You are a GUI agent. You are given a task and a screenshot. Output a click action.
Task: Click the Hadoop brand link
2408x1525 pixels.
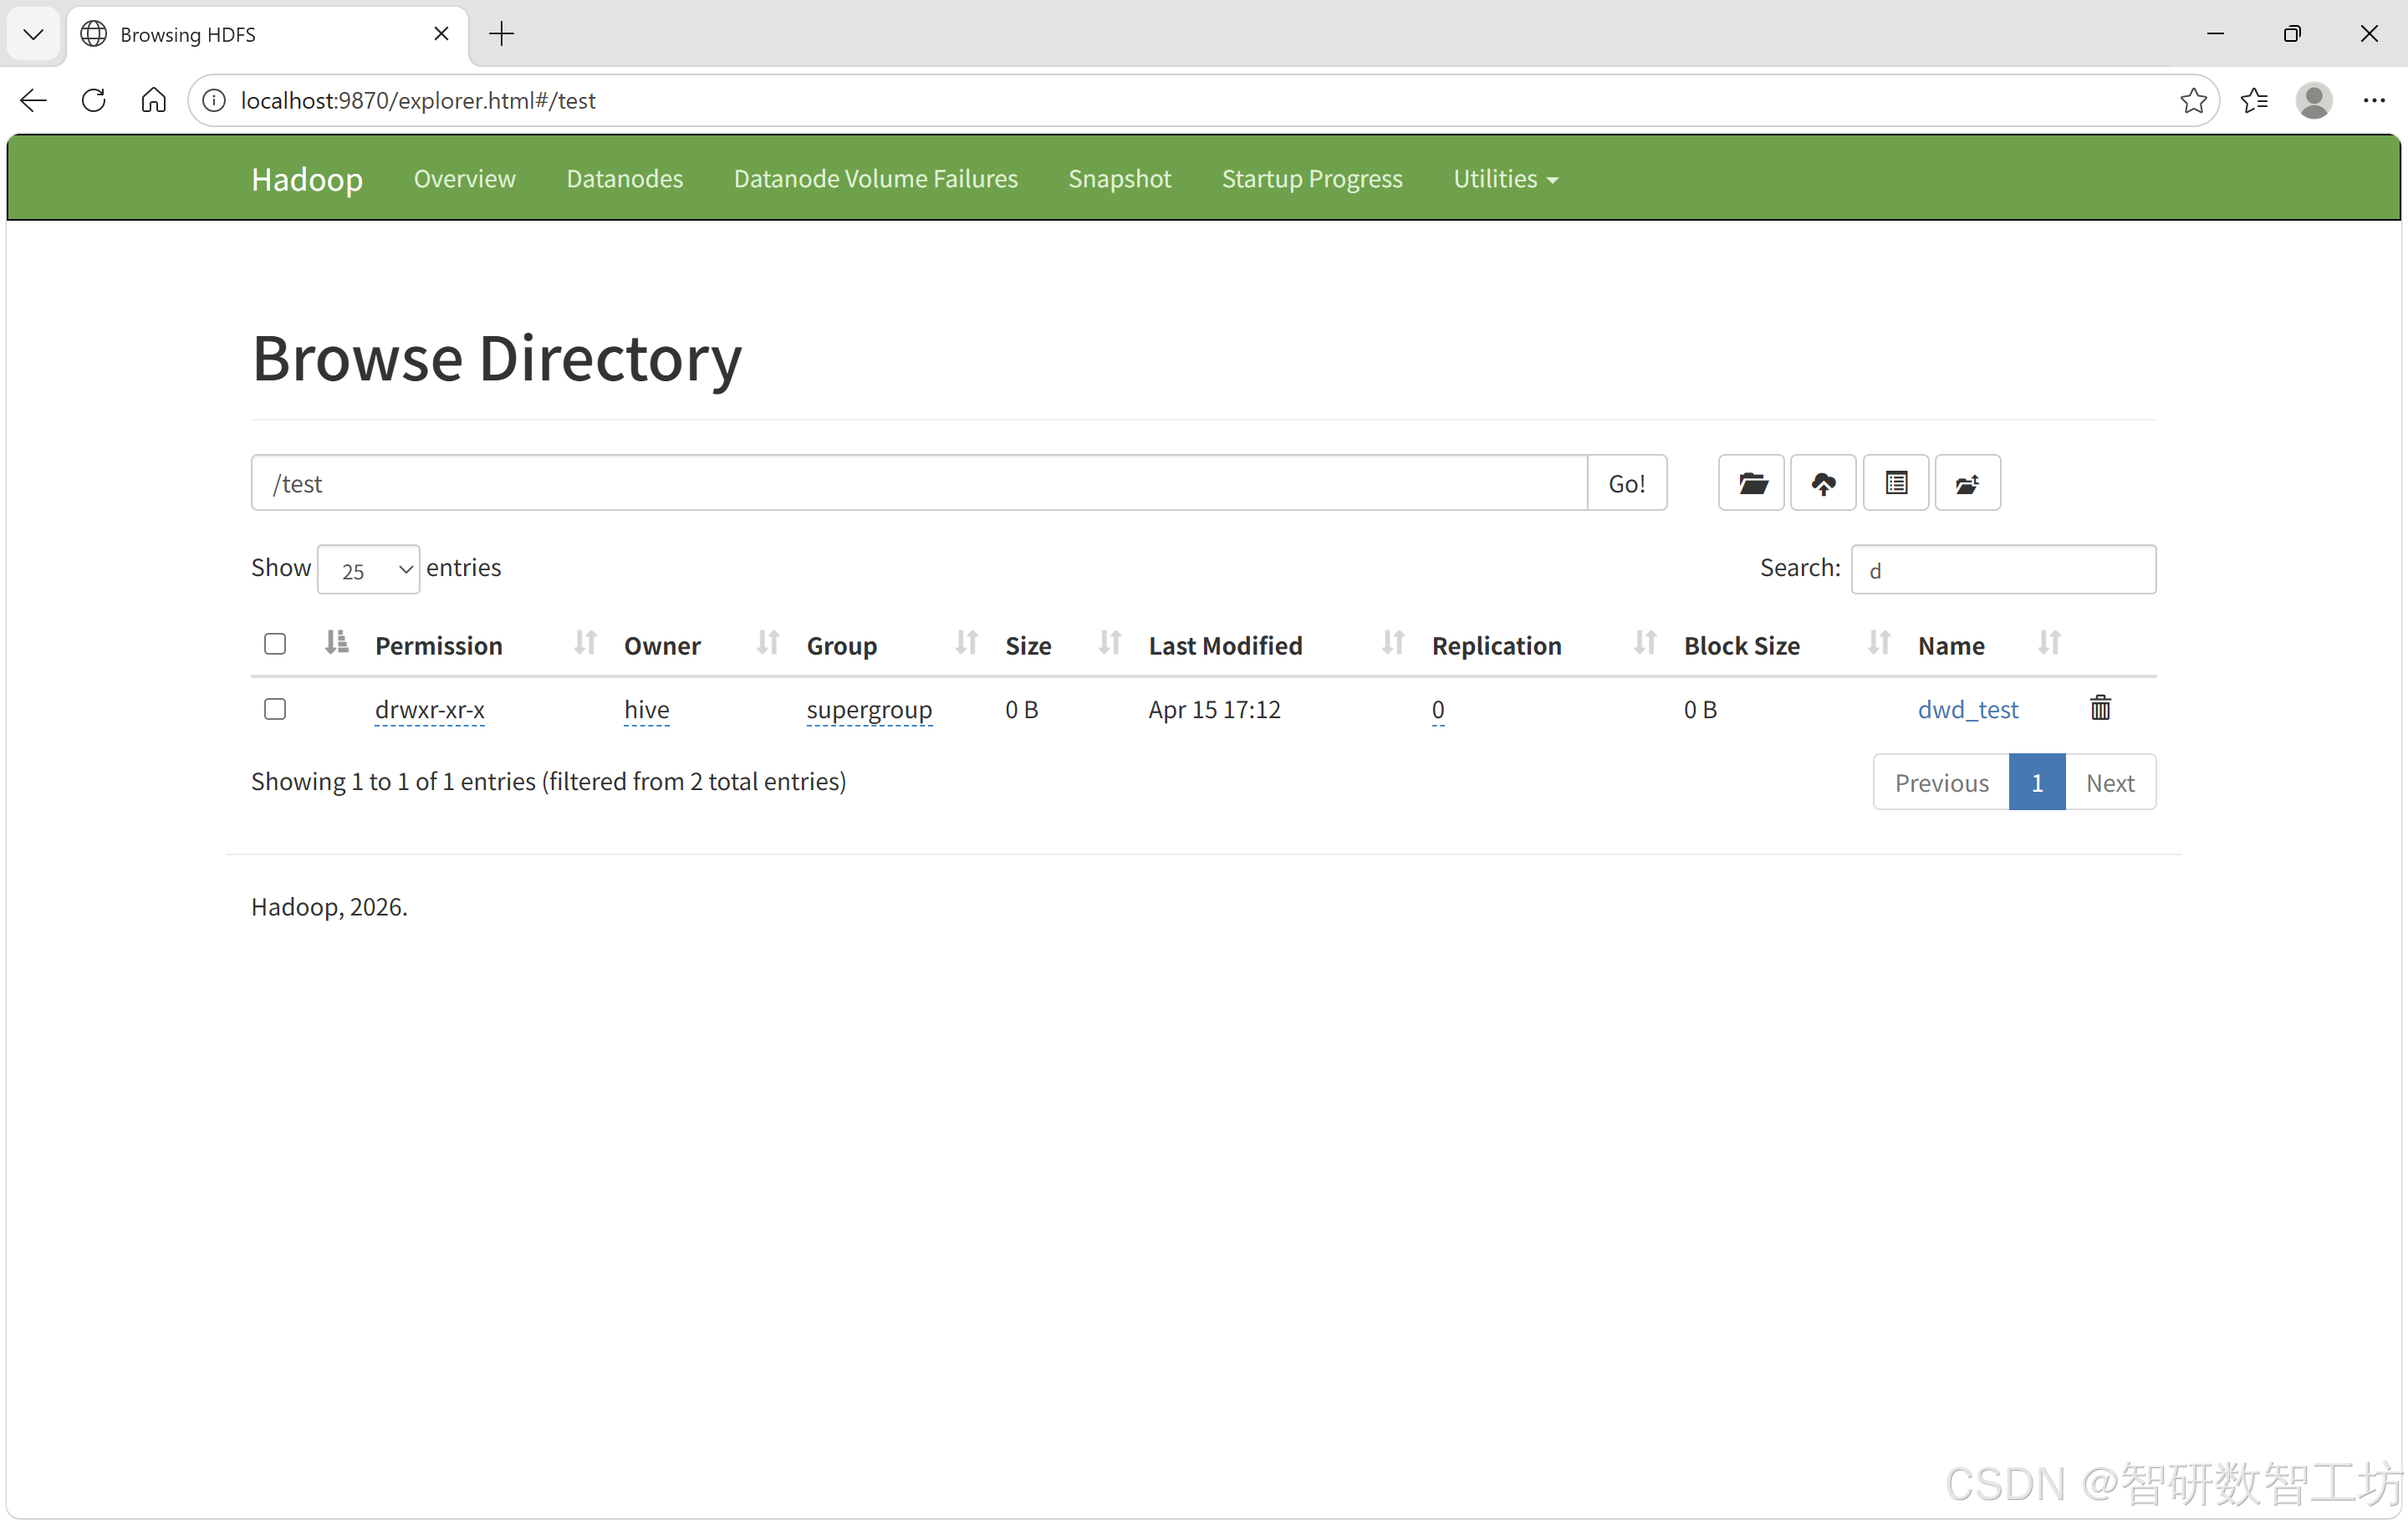pos(307,179)
